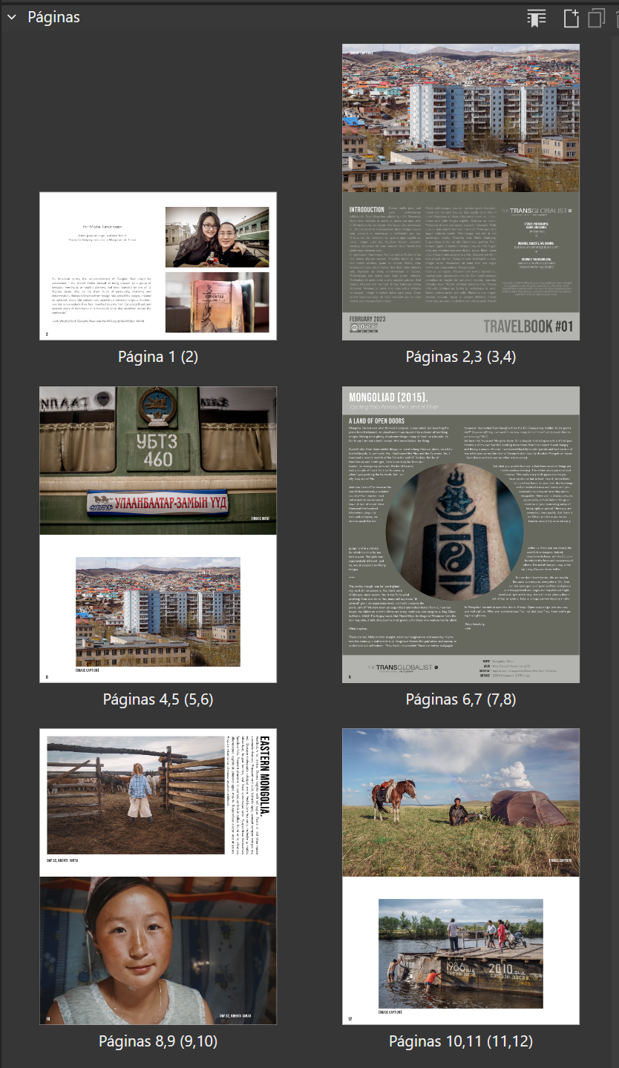This screenshot has height=1068, width=619.
Task: Select the spread with the horse photo
Action: [x=461, y=875]
